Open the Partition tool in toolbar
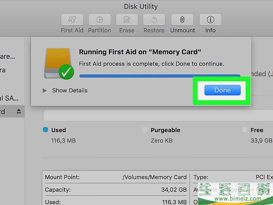 [x=100, y=20]
